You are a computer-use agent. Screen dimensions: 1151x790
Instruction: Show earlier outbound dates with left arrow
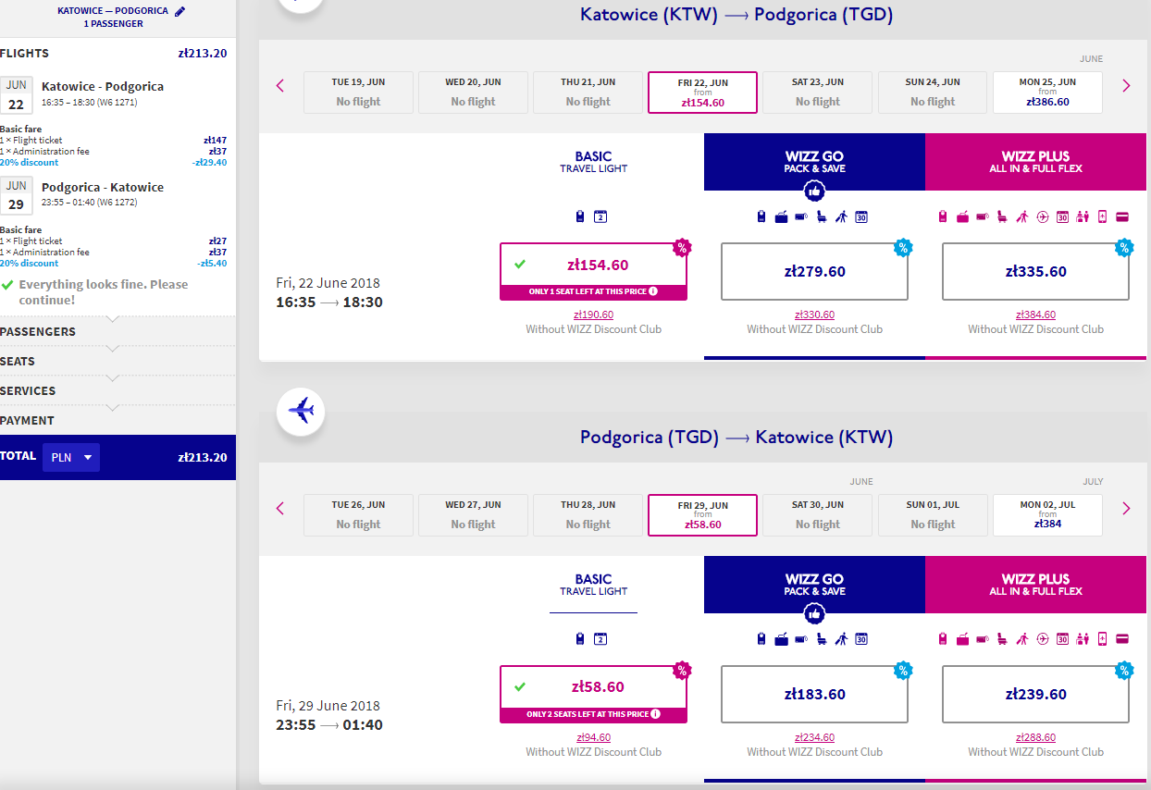280,86
